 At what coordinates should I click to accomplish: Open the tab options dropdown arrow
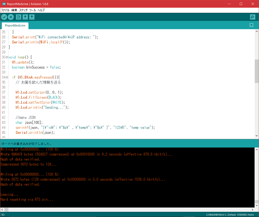coord(251,25)
